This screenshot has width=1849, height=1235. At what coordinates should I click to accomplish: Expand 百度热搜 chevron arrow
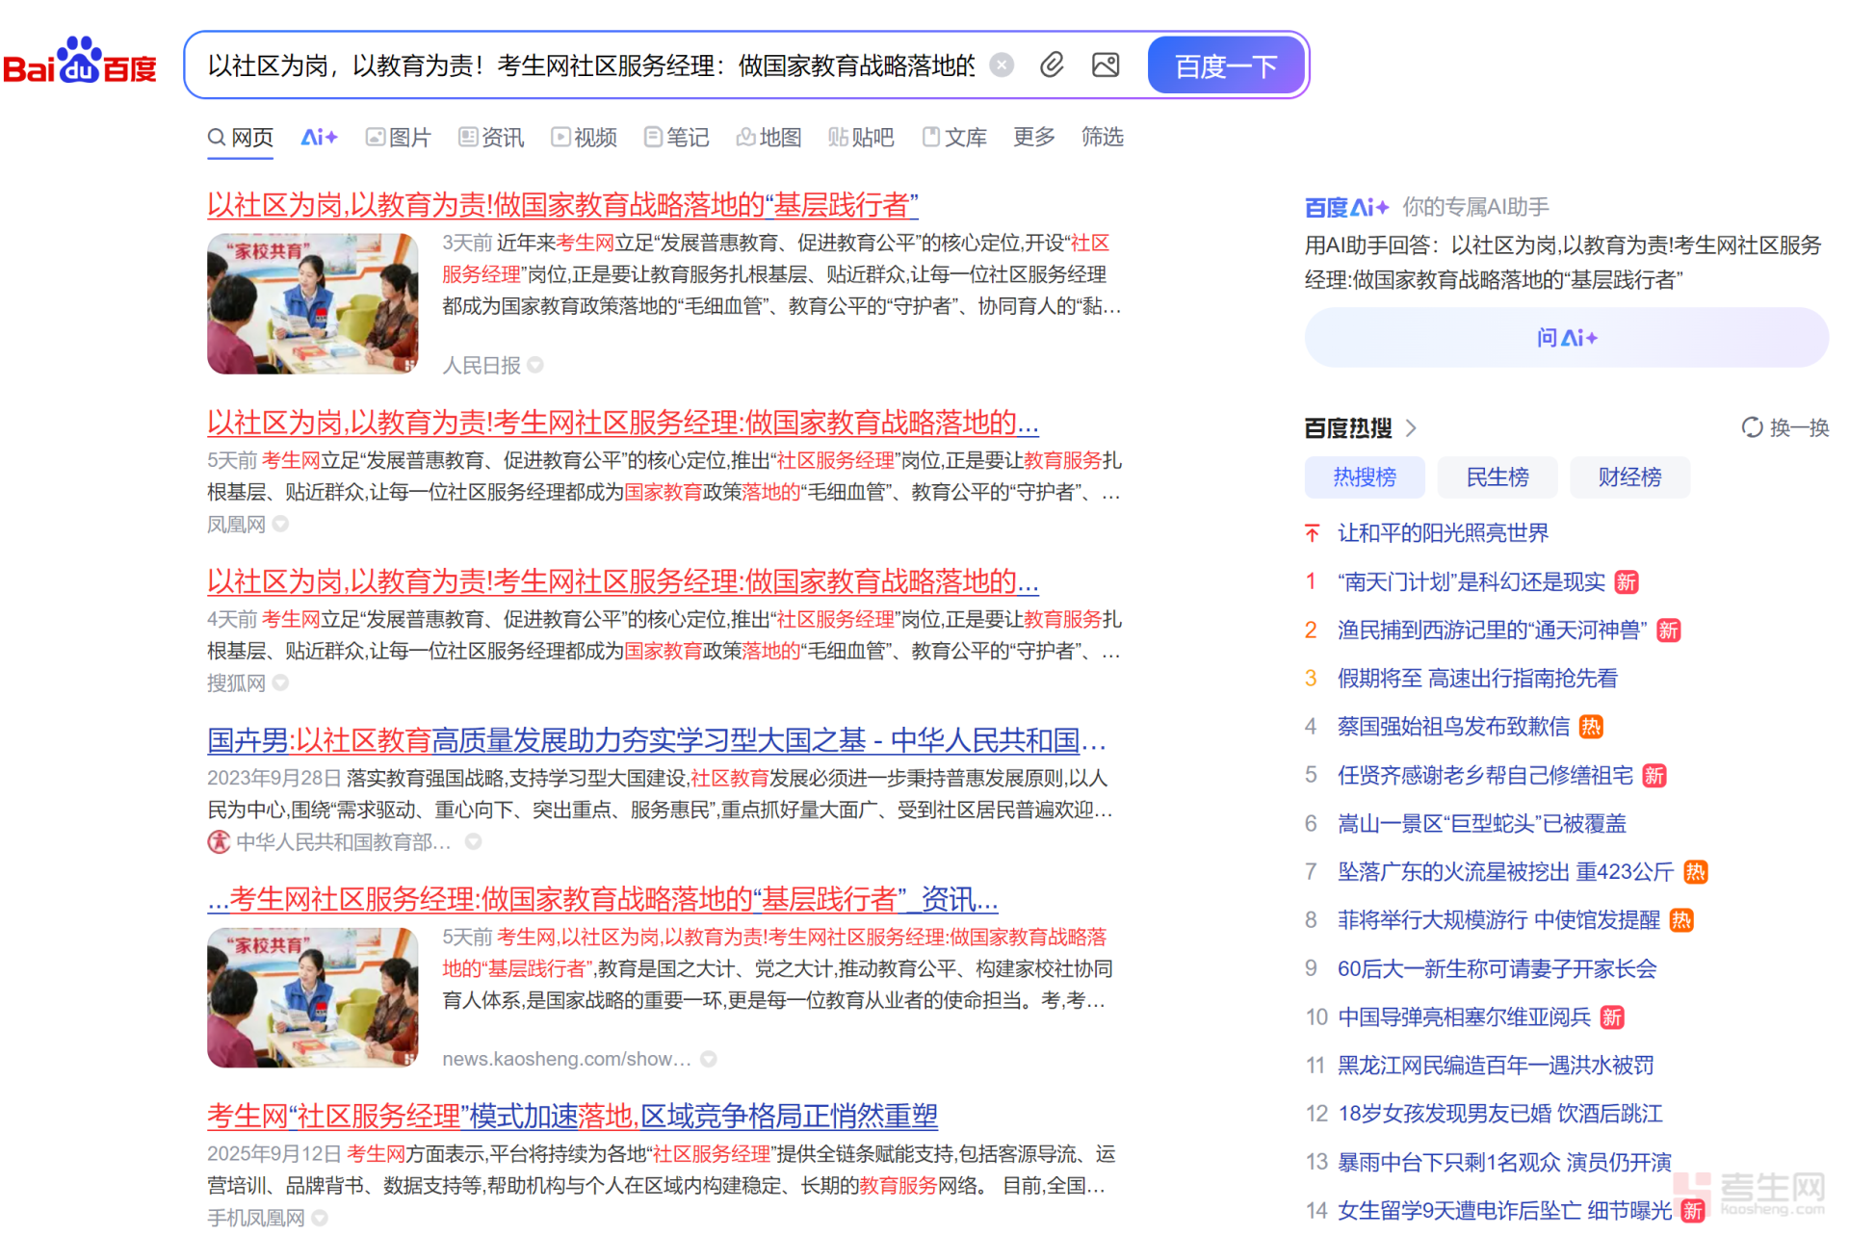point(1411,428)
